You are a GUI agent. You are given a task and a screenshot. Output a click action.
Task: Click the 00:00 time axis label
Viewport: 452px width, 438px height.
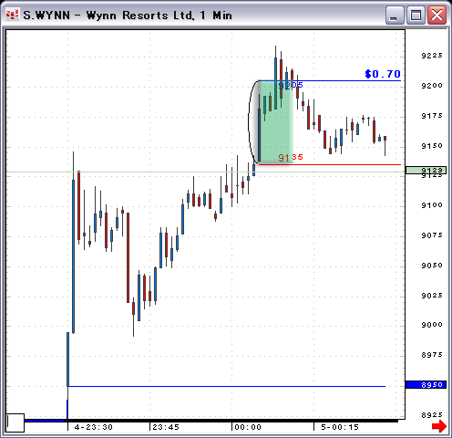coord(248,427)
